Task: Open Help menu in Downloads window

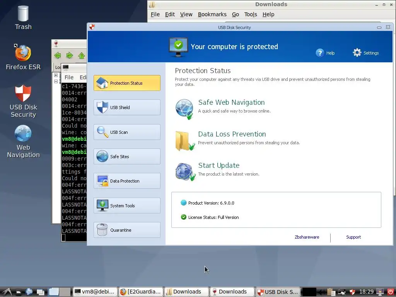Action: pyautogui.click(x=268, y=14)
